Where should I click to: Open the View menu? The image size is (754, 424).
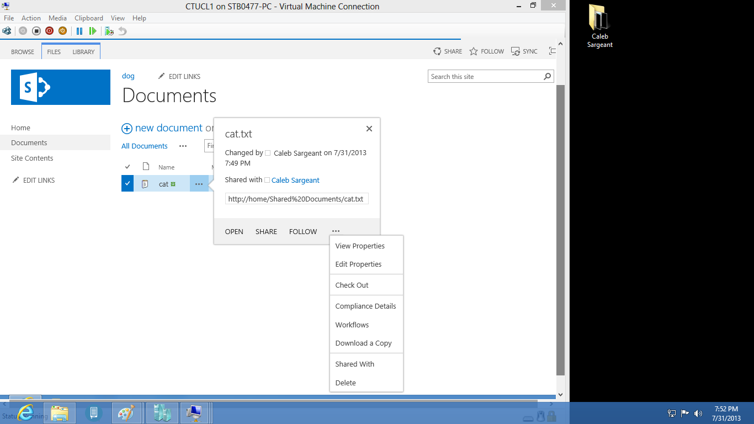[x=118, y=18]
